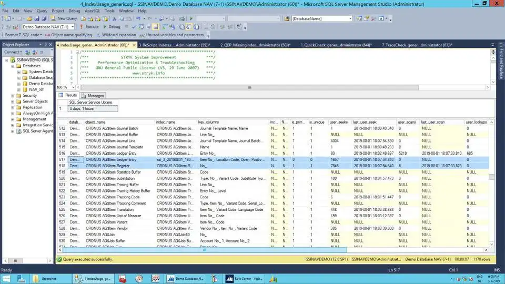Click the user_seeks column header
Viewport: 505px width, 284px height.
pos(339,123)
